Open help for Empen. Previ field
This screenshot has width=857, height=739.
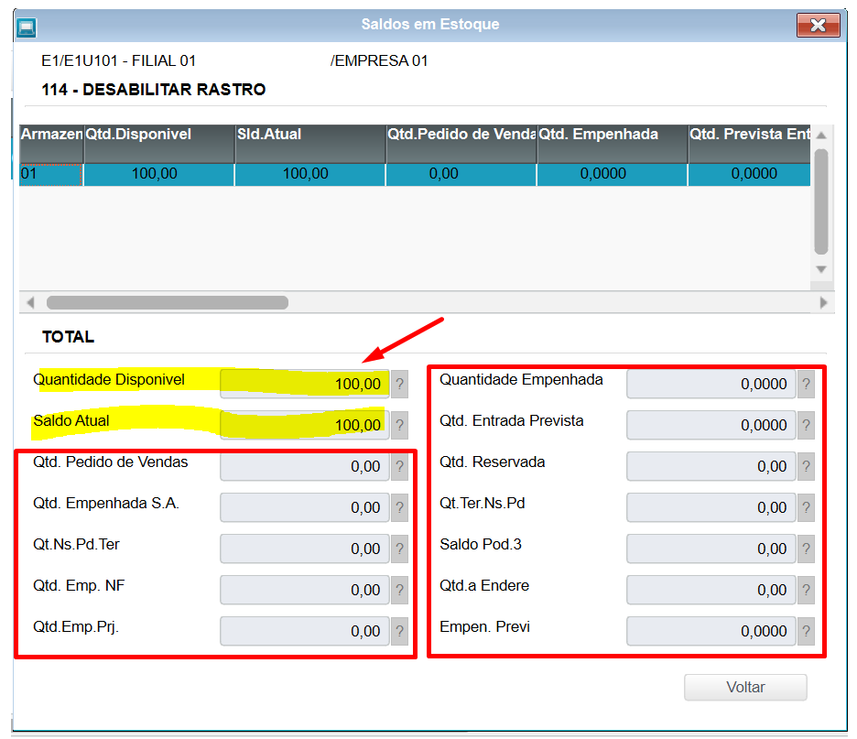806,631
